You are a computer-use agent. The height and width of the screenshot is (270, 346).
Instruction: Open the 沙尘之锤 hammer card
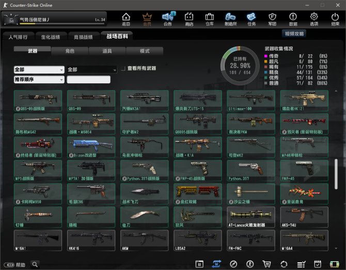[x=251, y=194]
